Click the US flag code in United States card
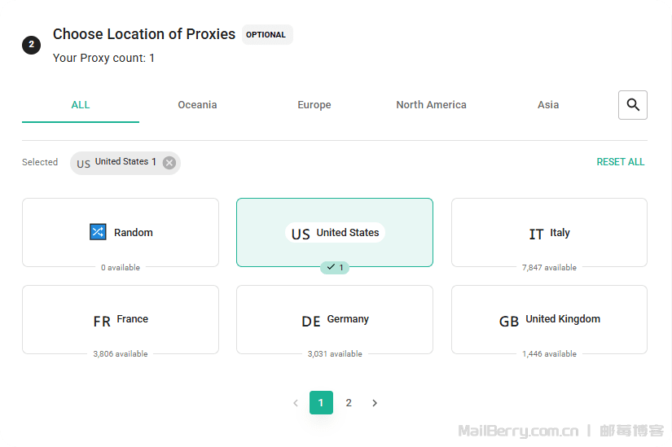 click(301, 234)
